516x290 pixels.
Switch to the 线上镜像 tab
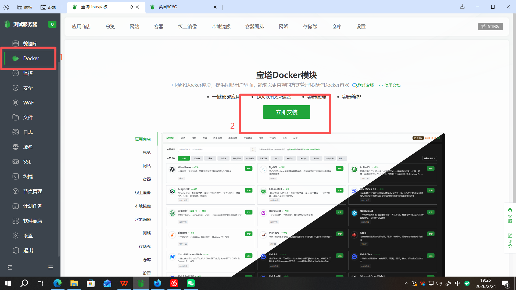click(x=187, y=27)
